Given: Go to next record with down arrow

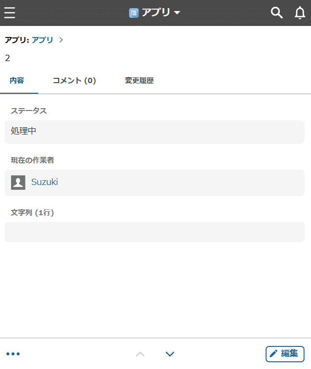Looking at the screenshot, I should pyautogui.click(x=170, y=354).
